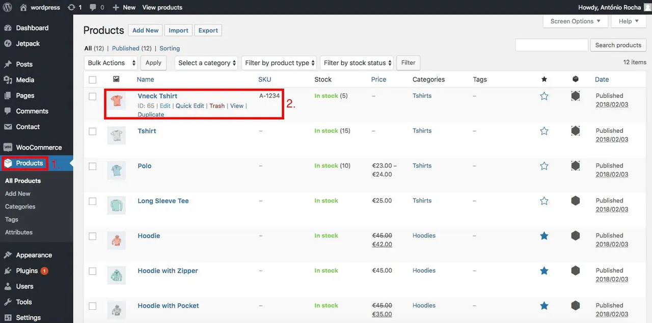The image size is (652, 323).
Task: Check the Long Sleeve Tee checkbox
Action: [93, 201]
